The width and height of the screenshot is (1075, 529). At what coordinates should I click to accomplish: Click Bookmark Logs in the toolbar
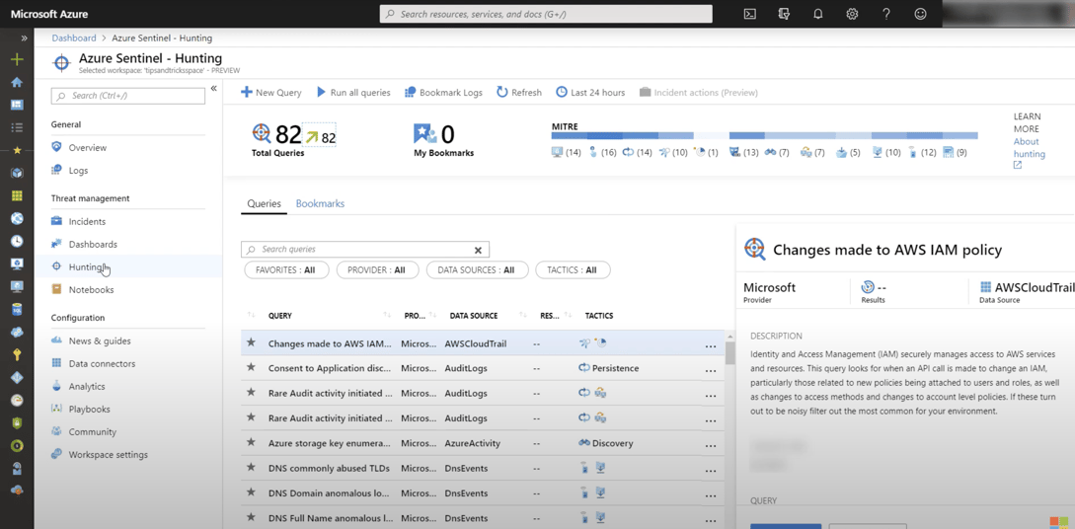(443, 93)
